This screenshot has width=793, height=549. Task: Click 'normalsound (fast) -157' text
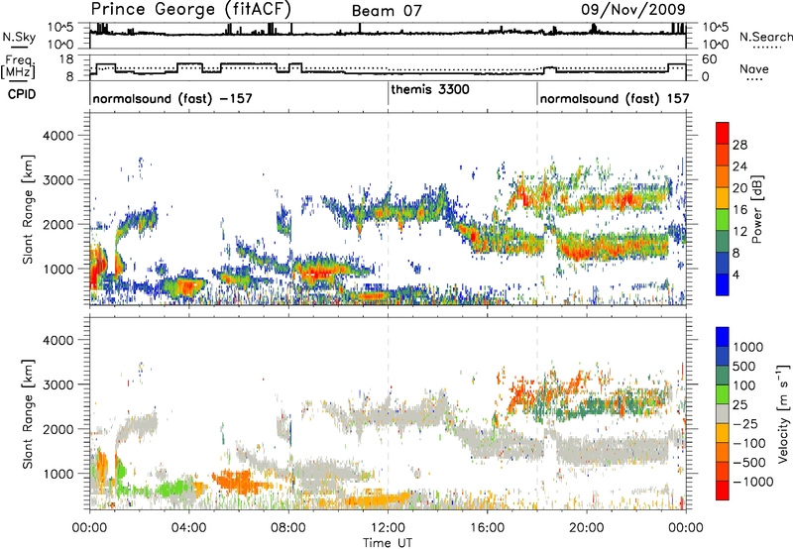tap(172, 98)
